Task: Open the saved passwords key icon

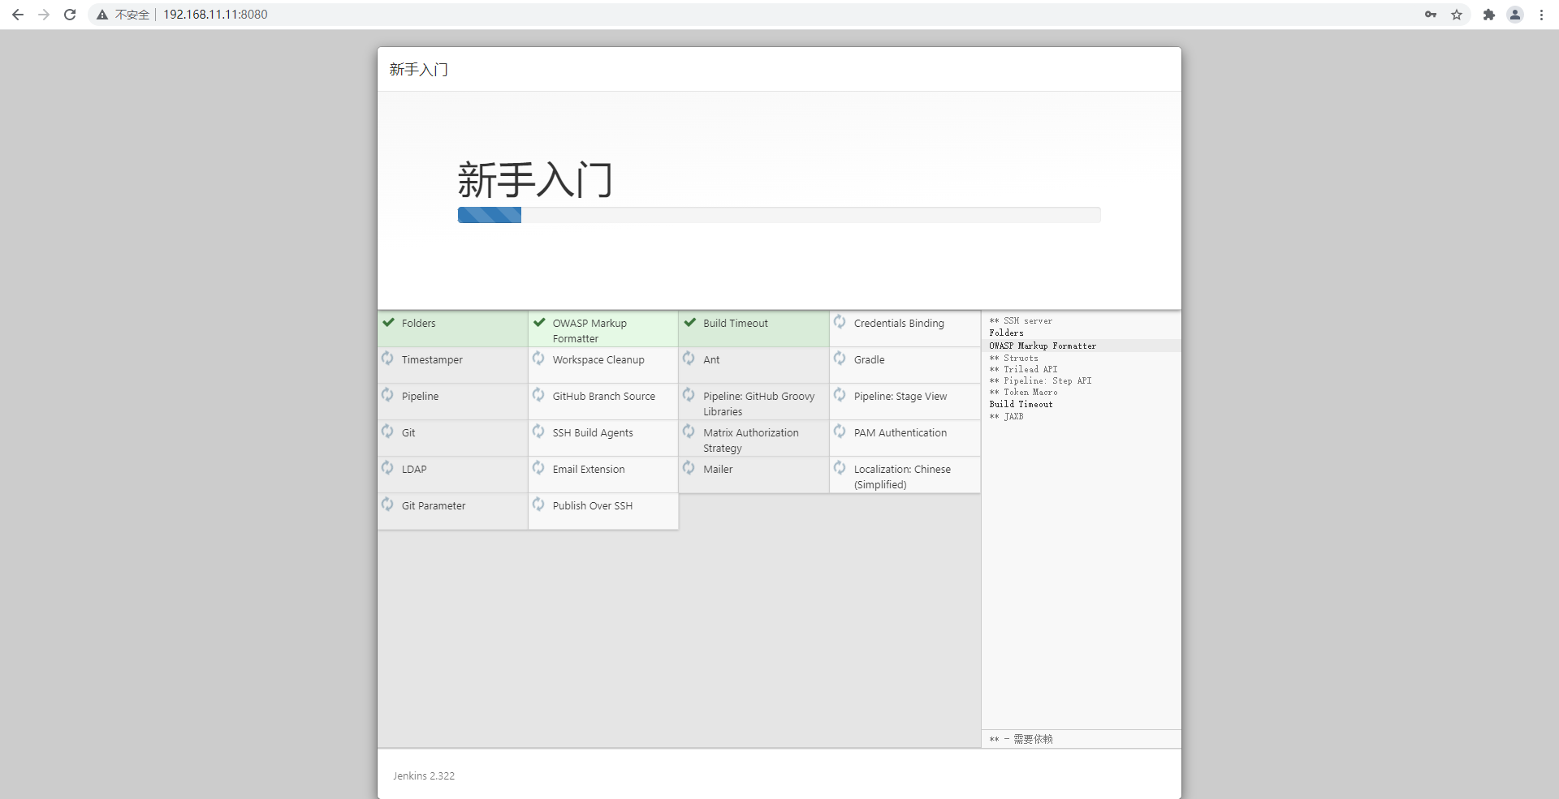Action: [x=1431, y=15]
